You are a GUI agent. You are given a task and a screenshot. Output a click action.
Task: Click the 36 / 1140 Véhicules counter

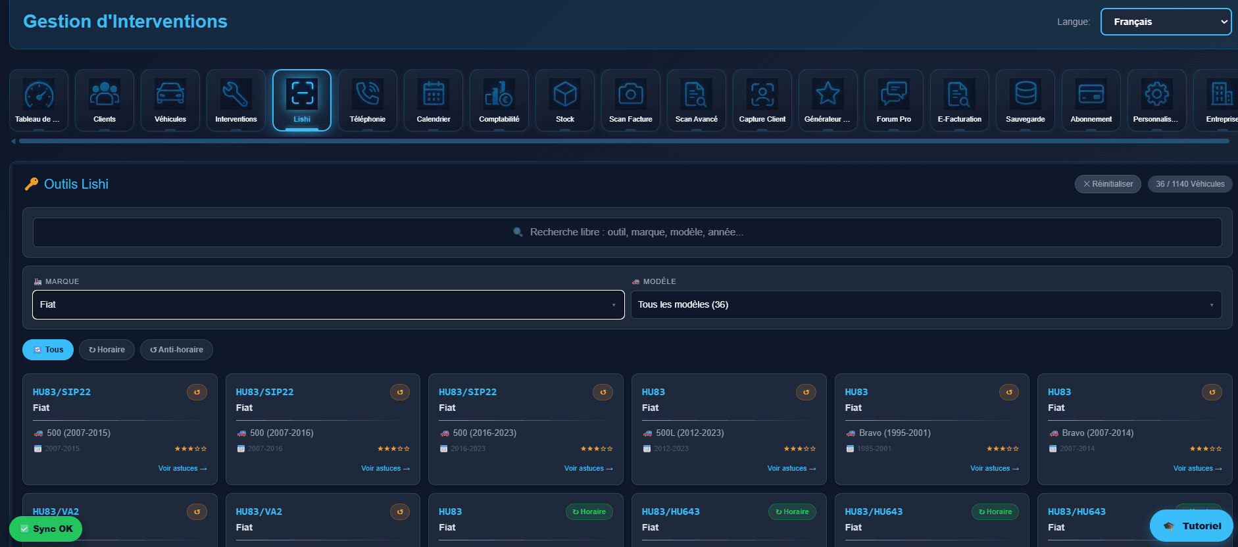(1190, 184)
